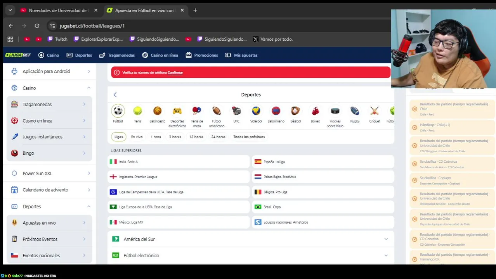The image size is (496, 279).
Task: Collapse the Deportes sidebar section
Action: click(x=89, y=207)
